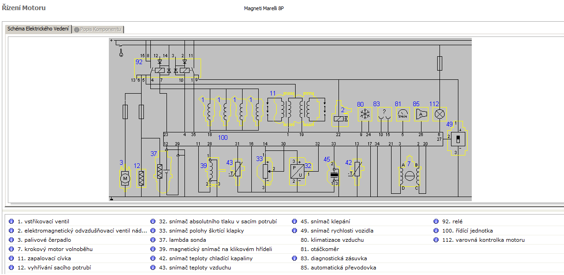
Task: Switch to the Popis Komponentu tab
Action: click(x=100, y=29)
